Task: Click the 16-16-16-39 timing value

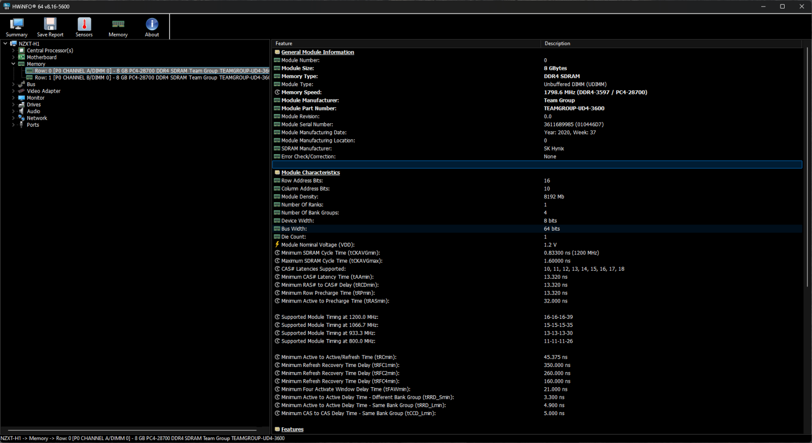Action: pos(558,317)
